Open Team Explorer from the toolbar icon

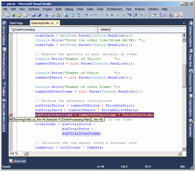[x=160, y=15]
